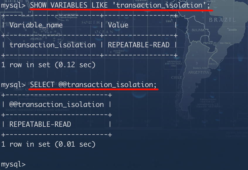
Task: Click the BRAZIL label on the background map
Action: pos(222,20)
